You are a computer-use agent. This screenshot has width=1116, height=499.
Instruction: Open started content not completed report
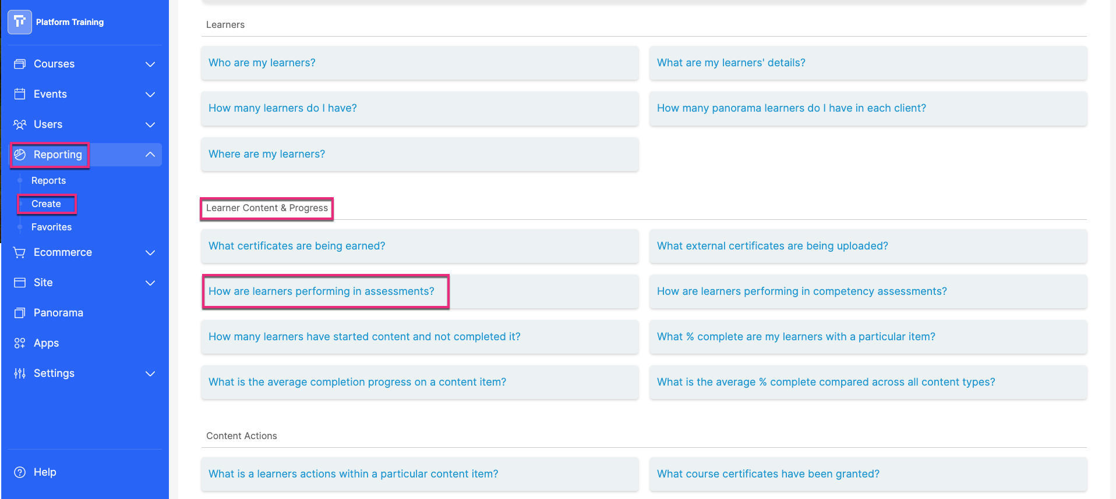pyautogui.click(x=420, y=337)
